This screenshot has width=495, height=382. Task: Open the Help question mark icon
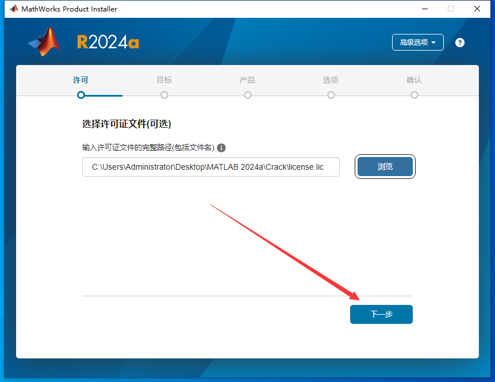[x=459, y=42]
